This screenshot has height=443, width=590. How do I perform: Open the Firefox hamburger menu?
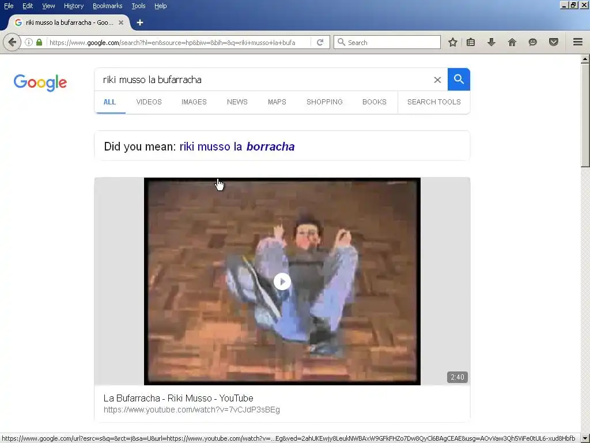[x=578, y=42]
